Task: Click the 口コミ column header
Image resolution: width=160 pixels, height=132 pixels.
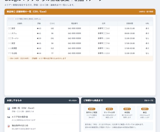Action: coord(52,23)
